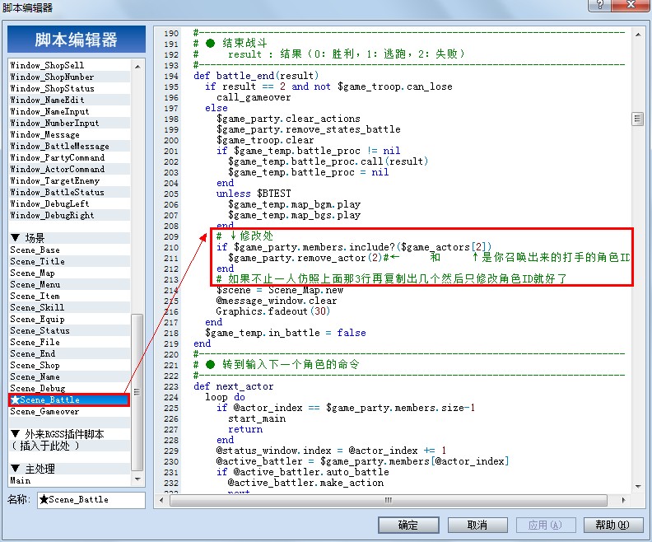Click the 名称 script name input field

pos(91,499)
